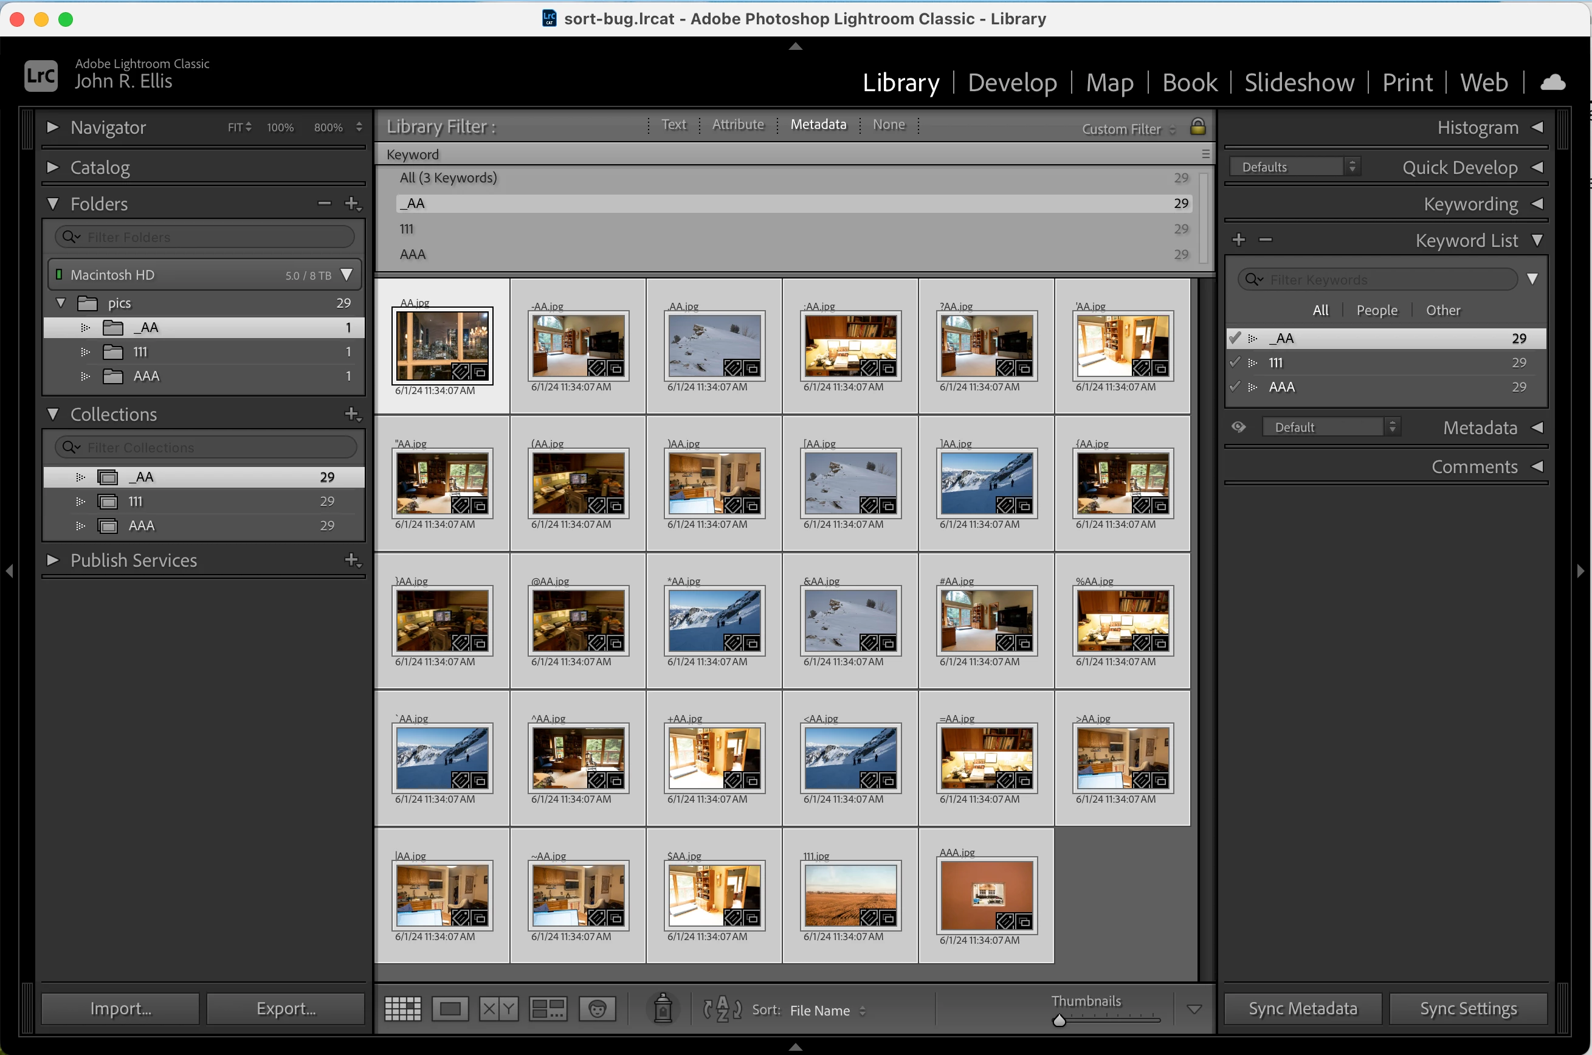
Task: Switch to Grid view mode
Action: [x=402, y=1009]
